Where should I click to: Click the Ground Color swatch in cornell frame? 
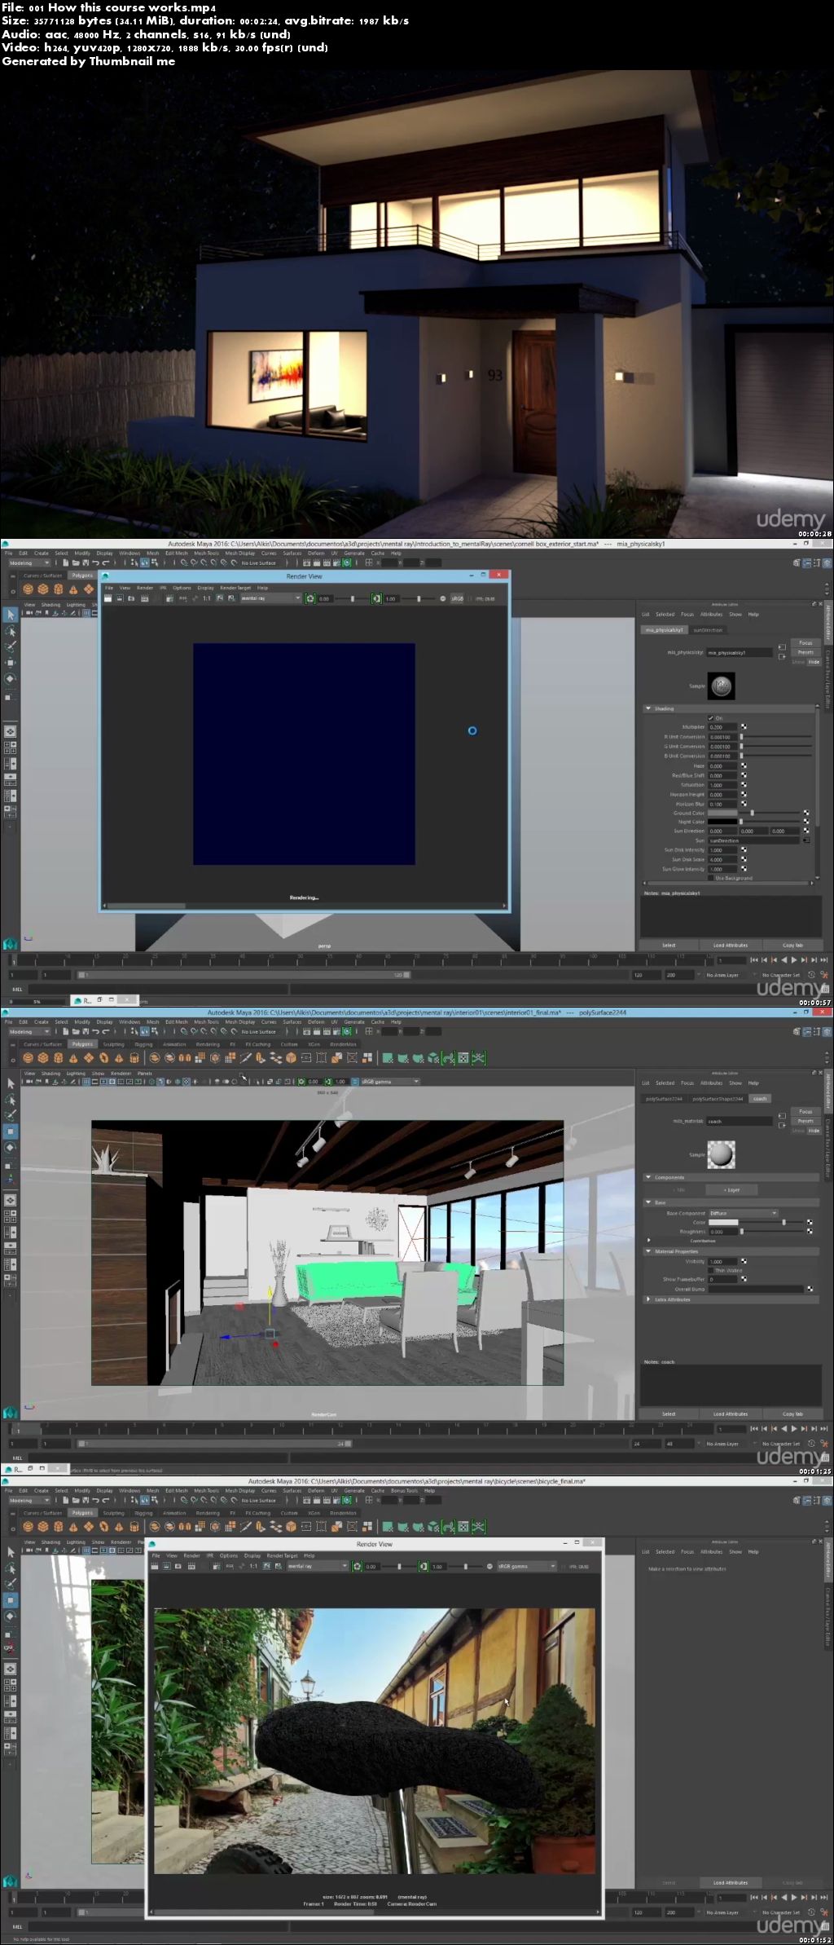(x=722, y=813)
